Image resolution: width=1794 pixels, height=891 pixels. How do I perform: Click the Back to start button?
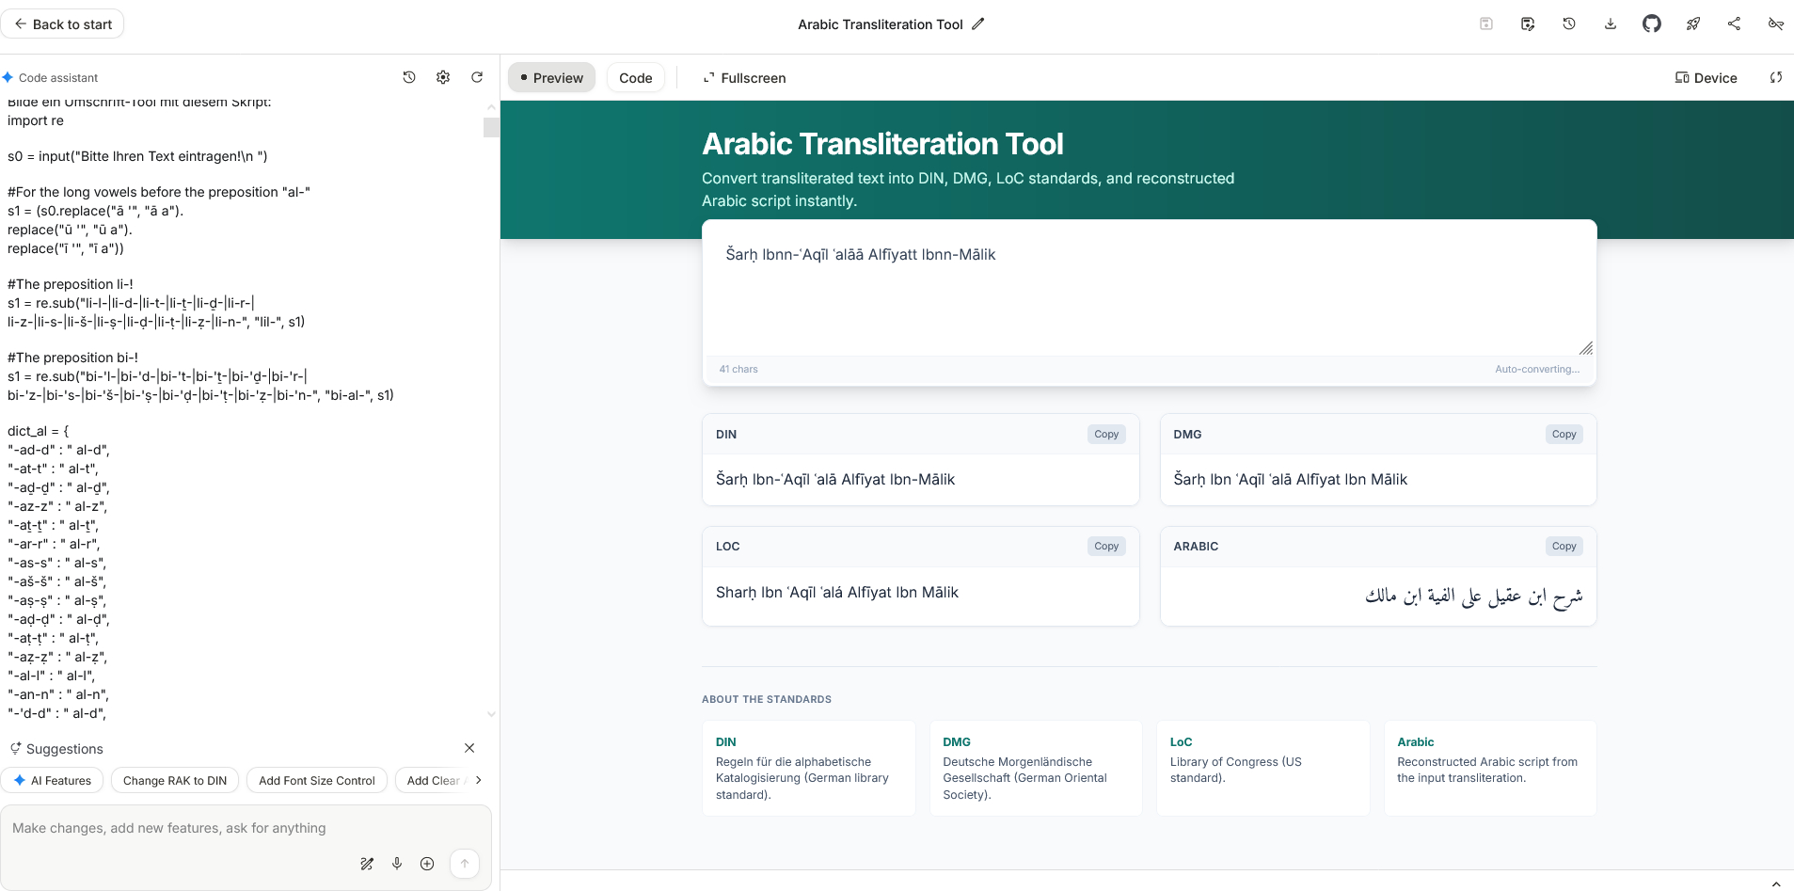(63, 24)
